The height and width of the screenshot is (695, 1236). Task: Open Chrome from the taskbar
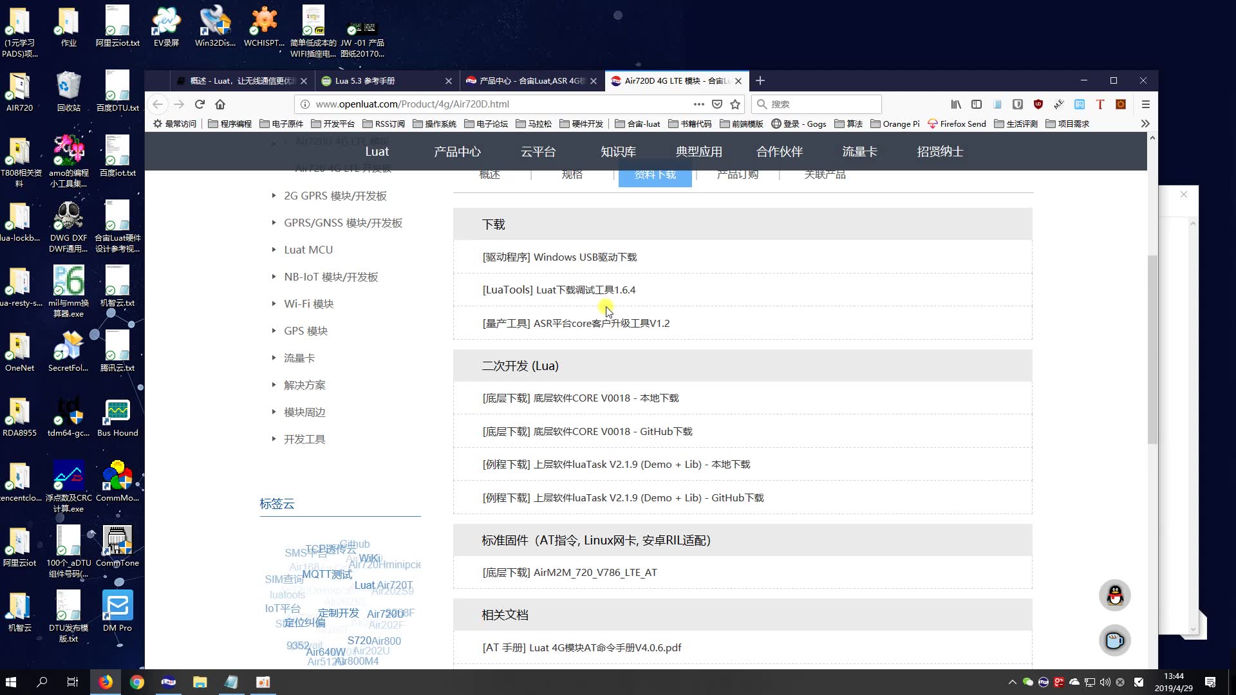point(136,682)
